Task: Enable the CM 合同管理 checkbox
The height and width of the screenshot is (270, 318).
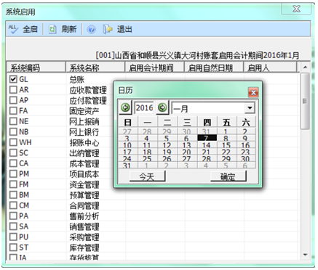Action: (x=13, y=205)
